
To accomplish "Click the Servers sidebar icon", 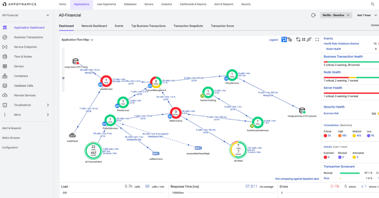I will point(5,66).
